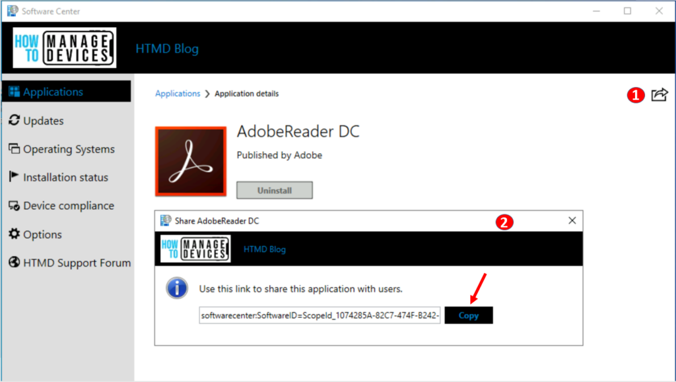Click HTMD Blog text in share dialog
The height and width of the screenshot is (382, 676).
click(x=265, y=249)
